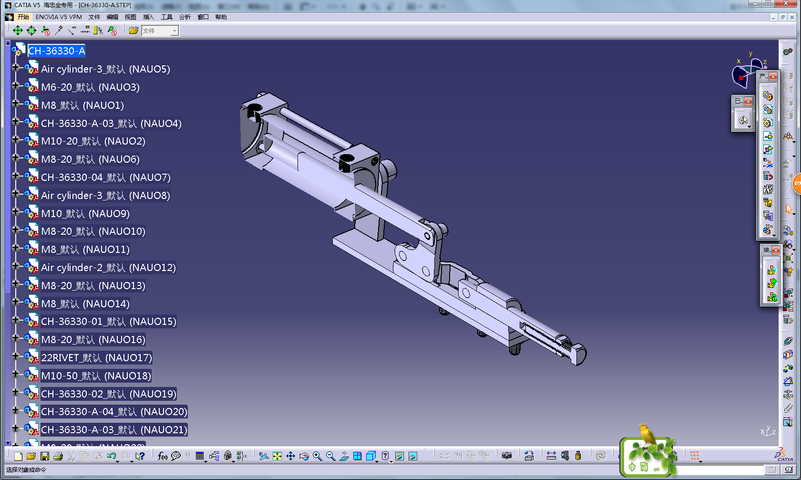This screenshot has height=480, width=801.
Task: Select Air cylinder-2 (NAUO12) in tree
Action: tap(108, 268)
